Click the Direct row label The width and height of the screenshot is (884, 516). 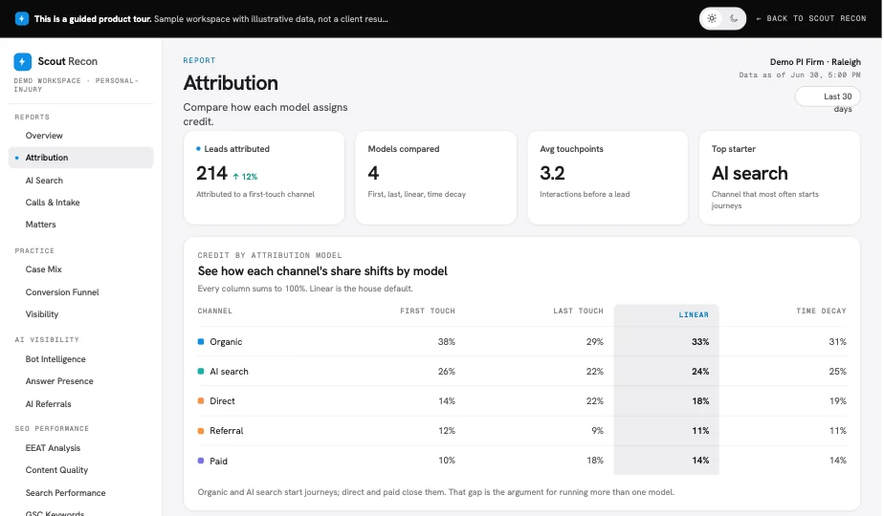tap(222, 401)
